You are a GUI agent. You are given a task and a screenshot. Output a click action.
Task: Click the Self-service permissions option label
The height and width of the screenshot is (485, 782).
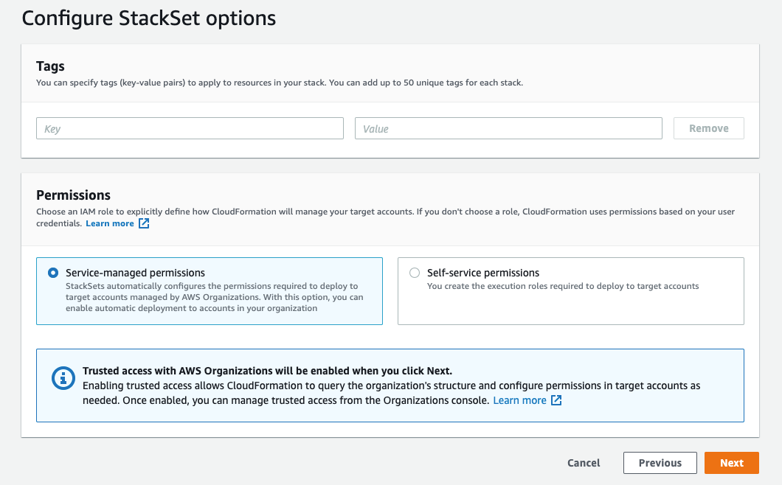[x=483, y=272]
